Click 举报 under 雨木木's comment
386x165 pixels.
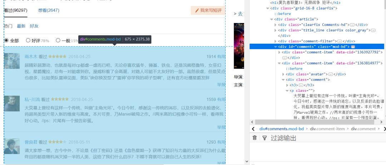[x=221, y=85]
